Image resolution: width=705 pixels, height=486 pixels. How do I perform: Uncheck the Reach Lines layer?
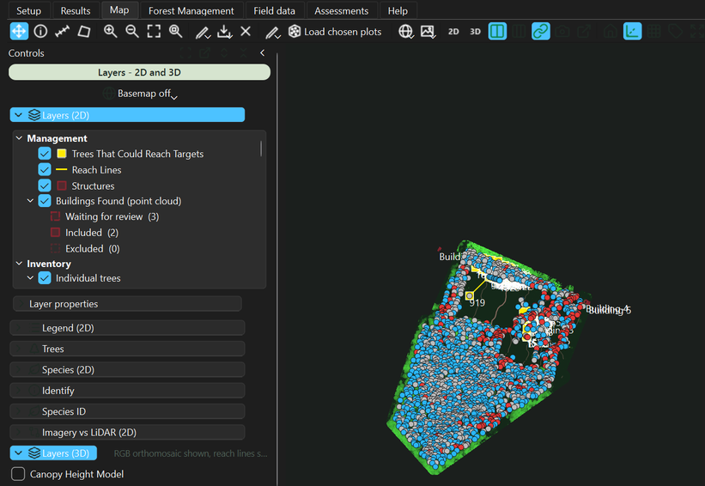[x=45, y=169]
